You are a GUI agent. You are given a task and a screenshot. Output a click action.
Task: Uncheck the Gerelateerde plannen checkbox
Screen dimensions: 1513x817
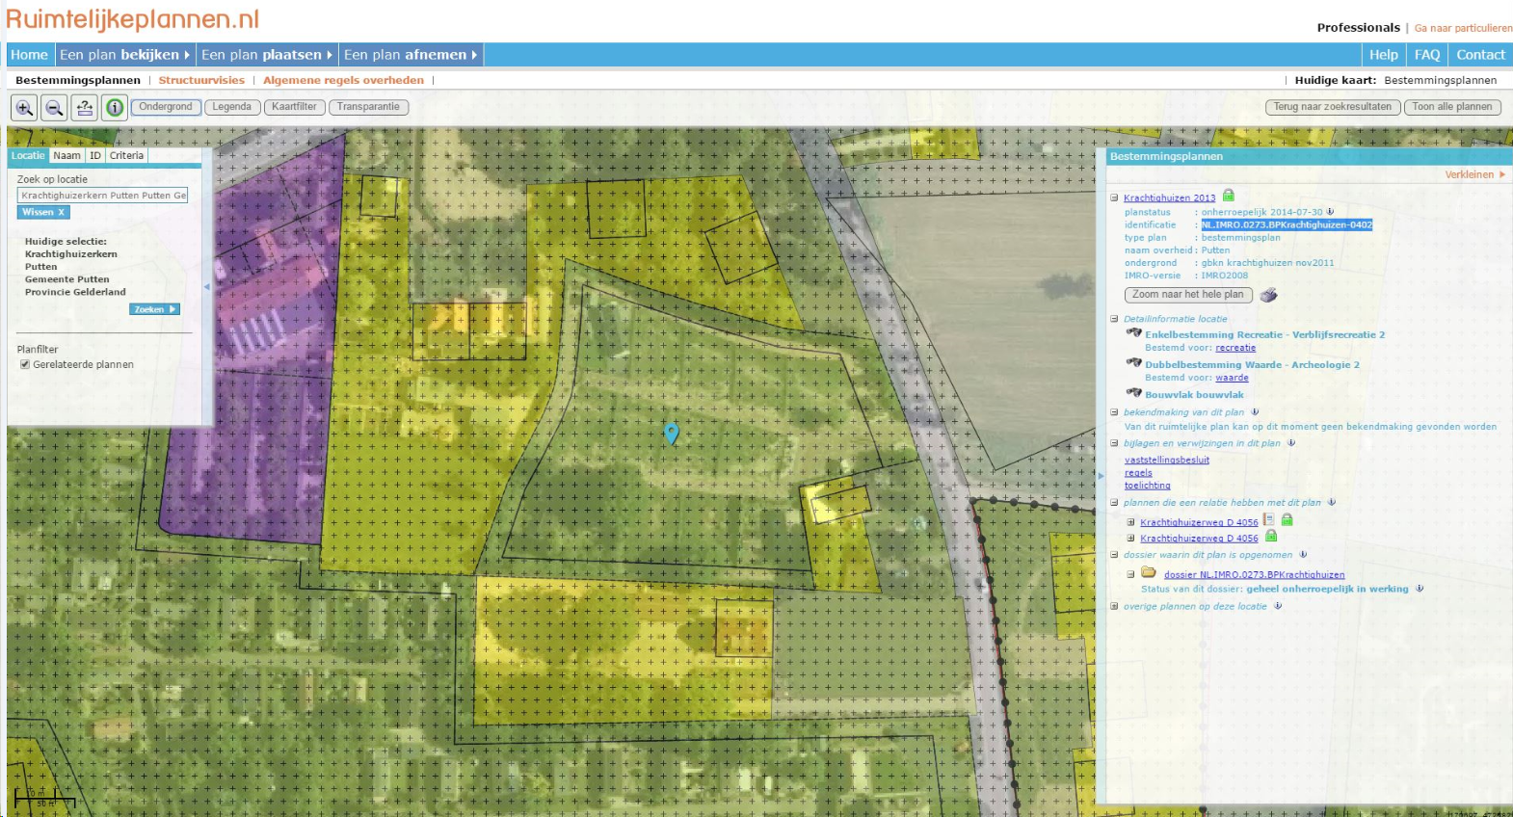pos(25,364)
